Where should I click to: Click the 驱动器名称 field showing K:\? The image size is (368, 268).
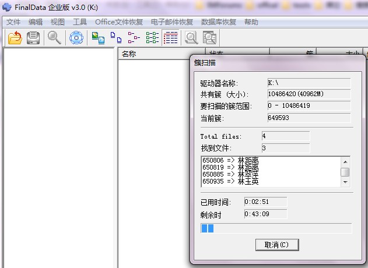(309, 83)
